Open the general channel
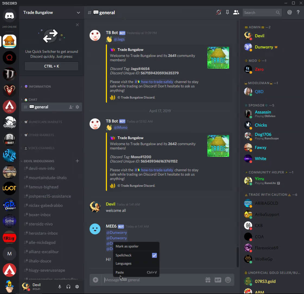 pyautogui.click(x=51, y=107)
